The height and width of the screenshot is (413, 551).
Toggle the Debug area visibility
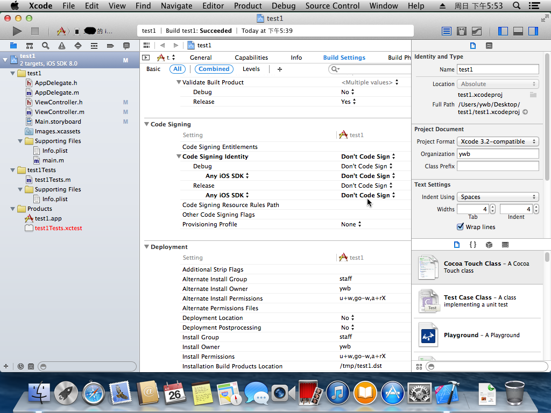518,31
